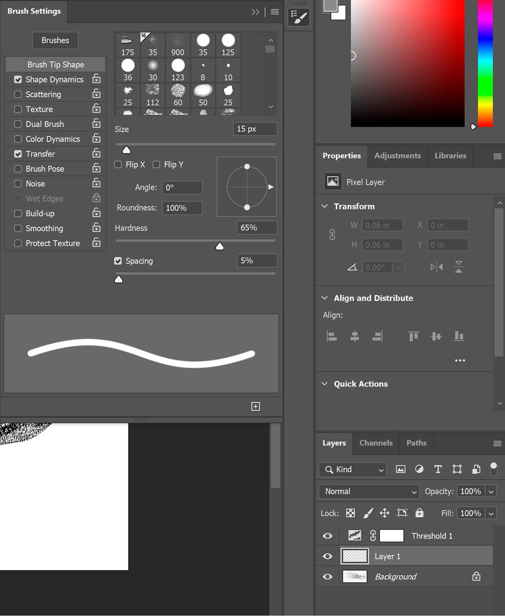505x616 pixels.
Task: Click the brush Size input field
Action: click(x=255, y=129)
